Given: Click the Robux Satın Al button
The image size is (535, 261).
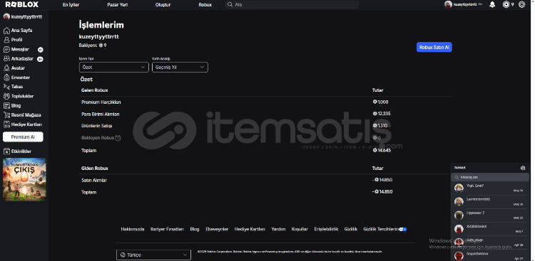Looking at the screenshot, I should (x=434, y=48).
